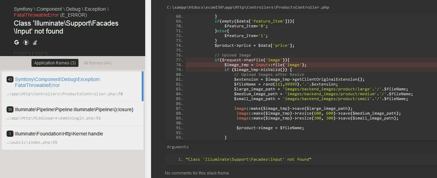Click line 91 $product->image = $fileName
This screenshot has width=437, height=178.
[x=270, y=128]
